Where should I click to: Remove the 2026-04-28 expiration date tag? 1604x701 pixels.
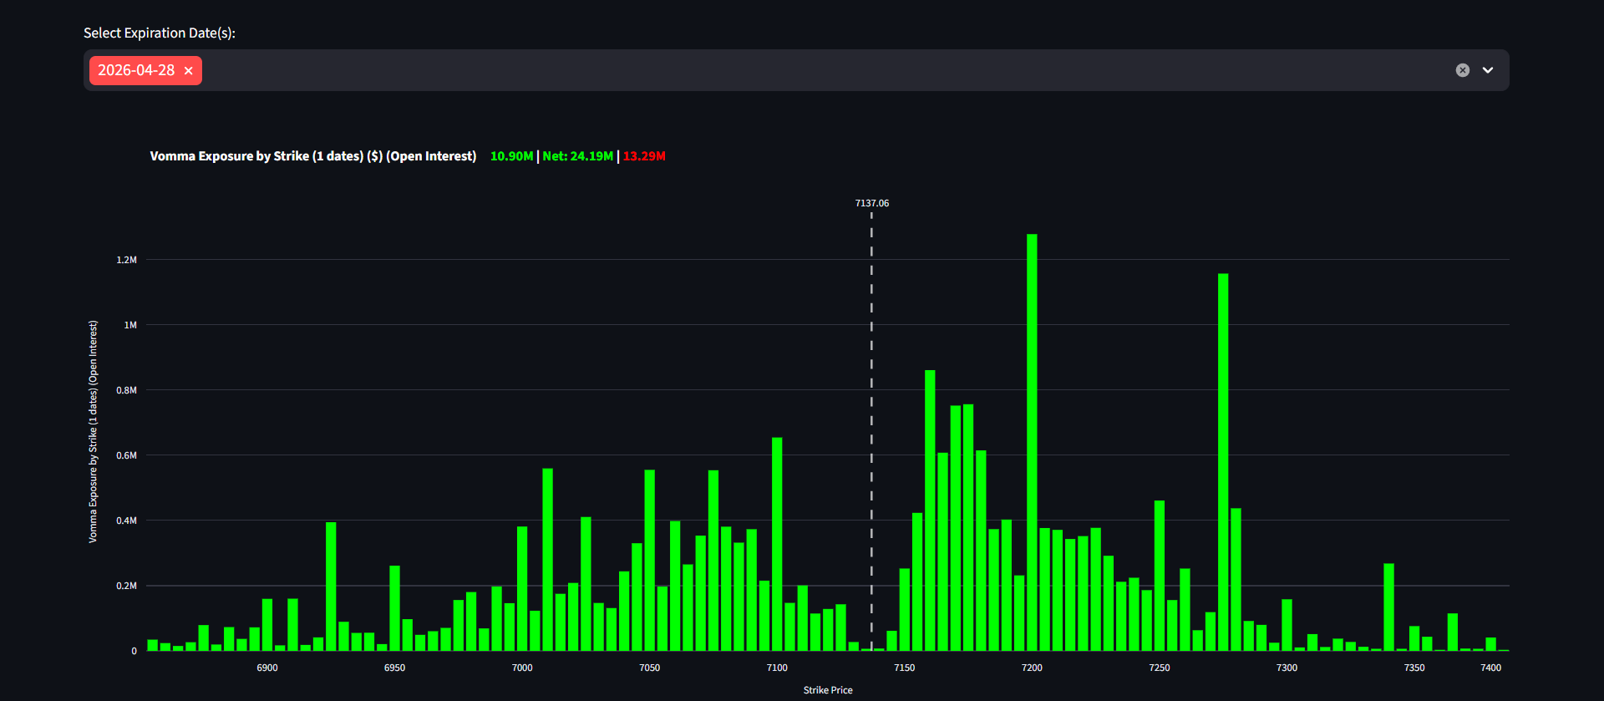coord(189,71)
